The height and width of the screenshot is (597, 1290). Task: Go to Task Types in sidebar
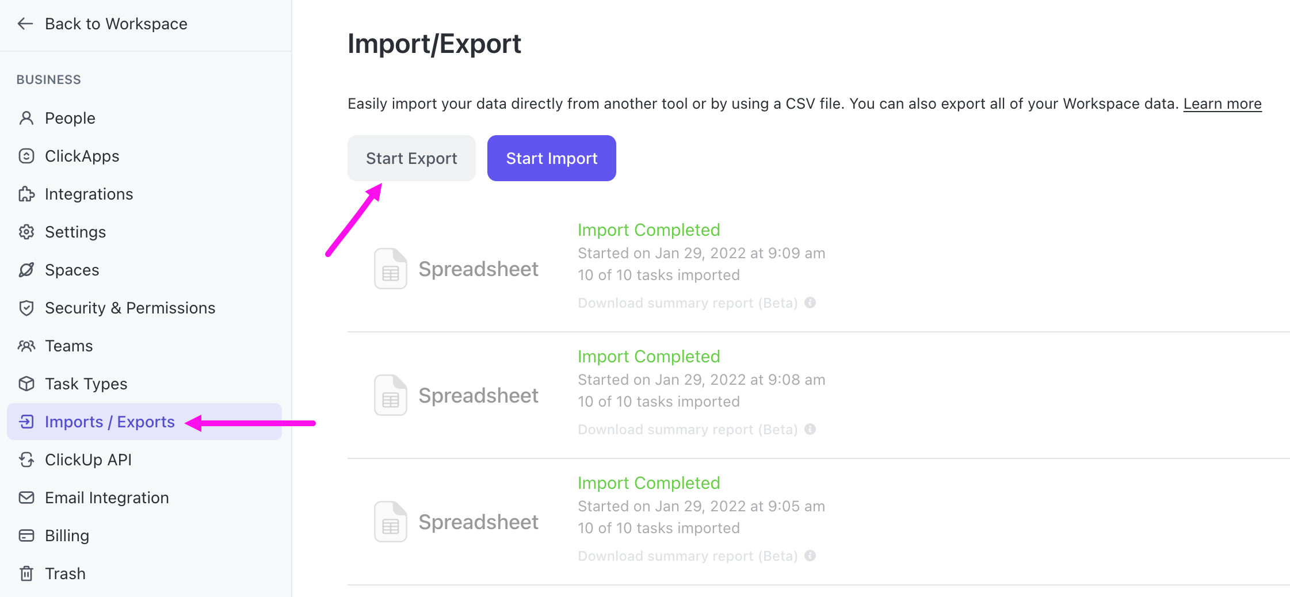(x=86, y=384)
